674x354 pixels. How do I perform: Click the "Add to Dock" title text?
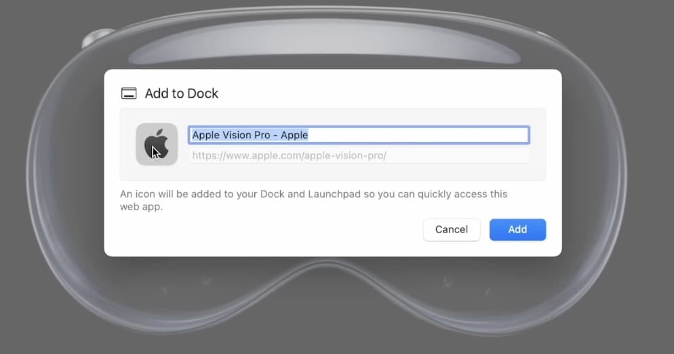pyautogui.click(x=182, y=94)
